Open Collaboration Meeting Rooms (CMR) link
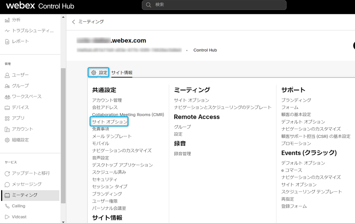Image resolution: width=355 pixels, height=223 pixels. tap(128, 115)
